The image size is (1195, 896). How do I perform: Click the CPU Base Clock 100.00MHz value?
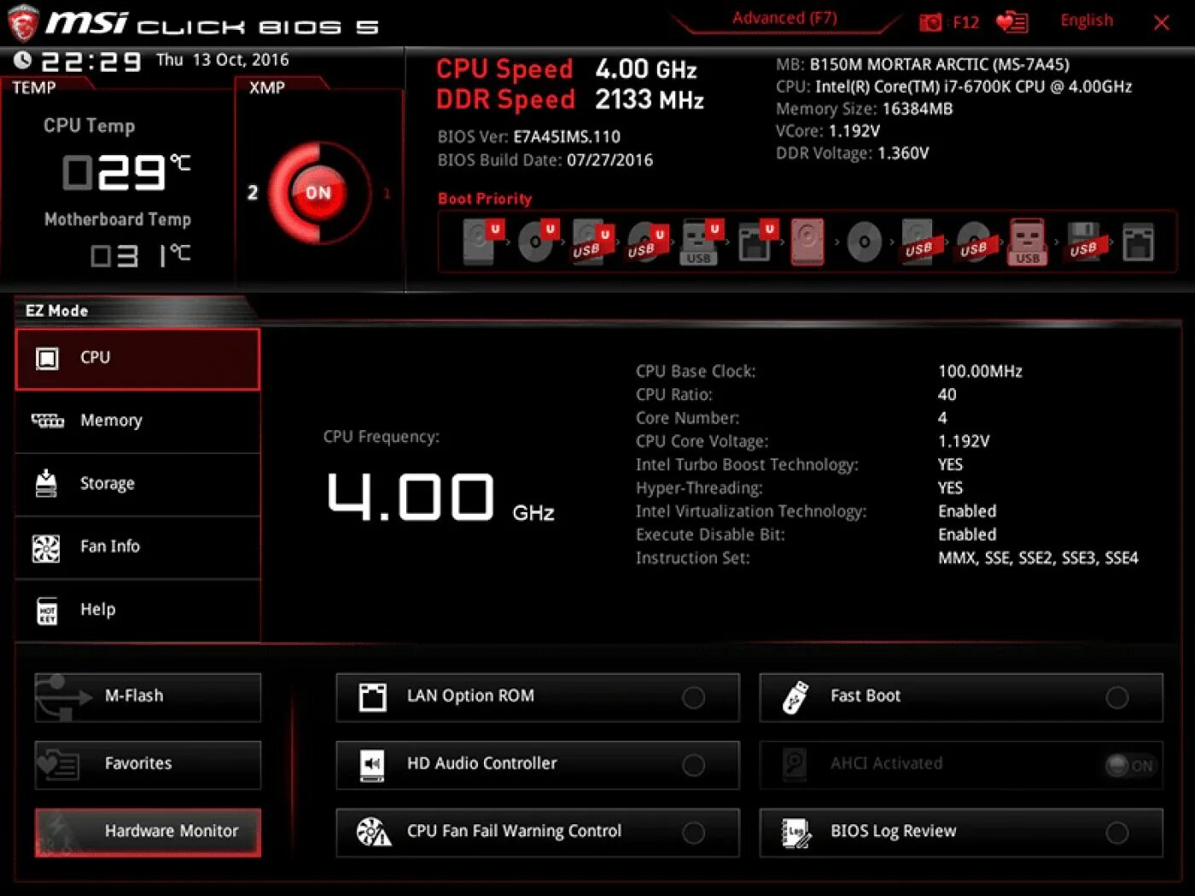[980, 371]
